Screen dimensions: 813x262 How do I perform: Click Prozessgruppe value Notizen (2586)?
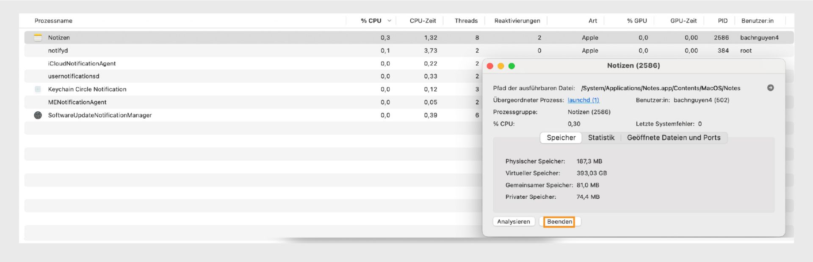pyautogui.click(x=589, y=112)
